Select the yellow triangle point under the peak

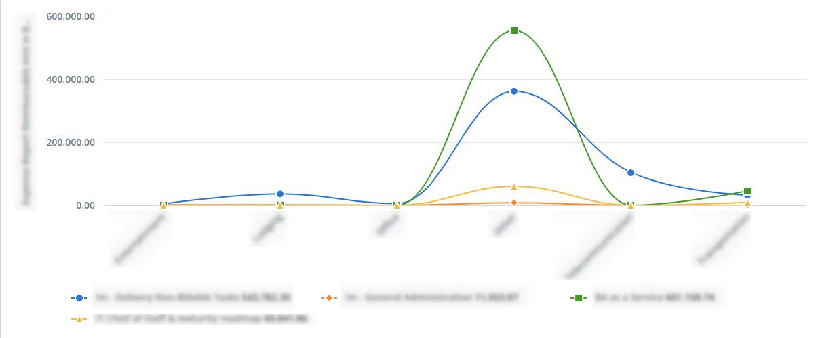(x=514, y=186)
